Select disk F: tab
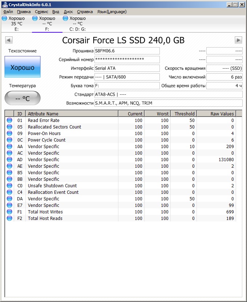Screen dimensions: 247x302 [x=47, y=24]
